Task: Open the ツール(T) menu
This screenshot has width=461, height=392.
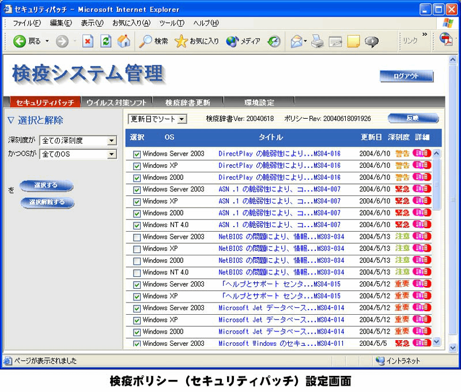Action: pyautogui.click(x=172, y=23)
